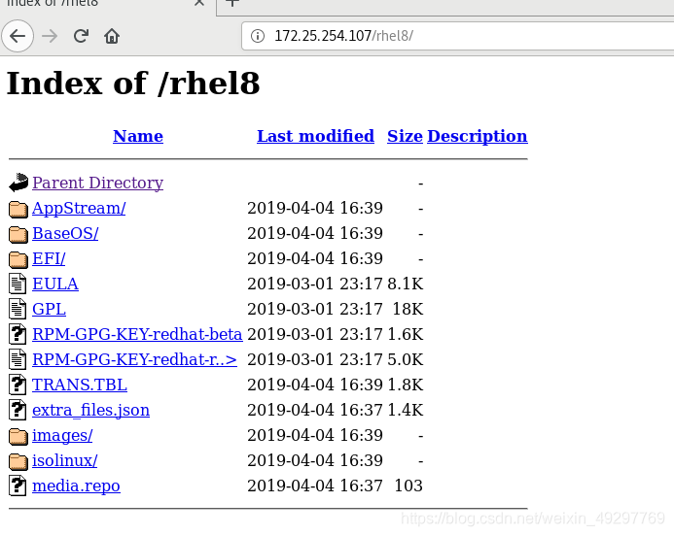Open the truncated RPM-GPG-KEY-redhat-r..> file
The height and width of the screenshot is (536, 674).
(134, 359)
